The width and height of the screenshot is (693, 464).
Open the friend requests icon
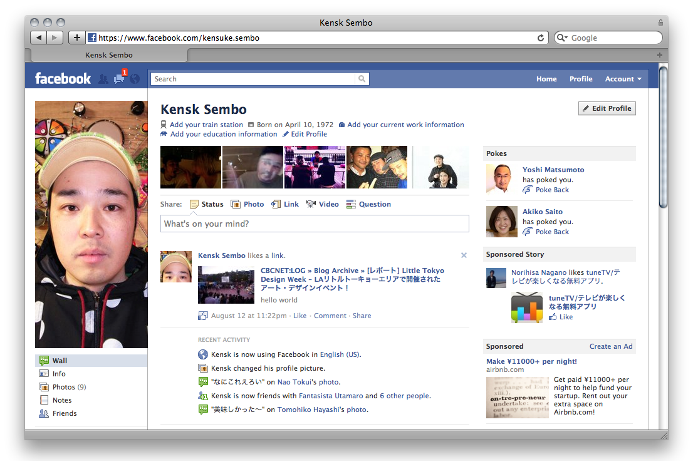(x=103, y=79)
